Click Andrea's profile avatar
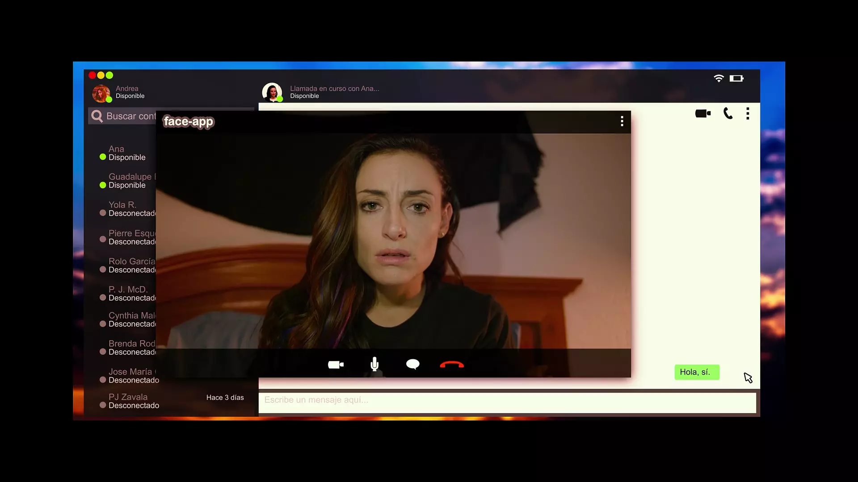Screen dimensions: 858x482 coord(101,93)
